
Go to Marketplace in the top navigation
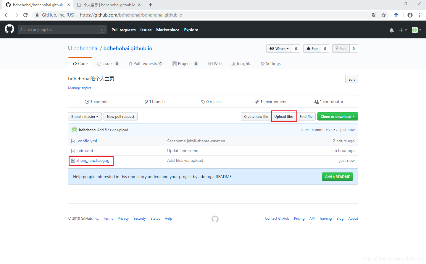(168, 30)
